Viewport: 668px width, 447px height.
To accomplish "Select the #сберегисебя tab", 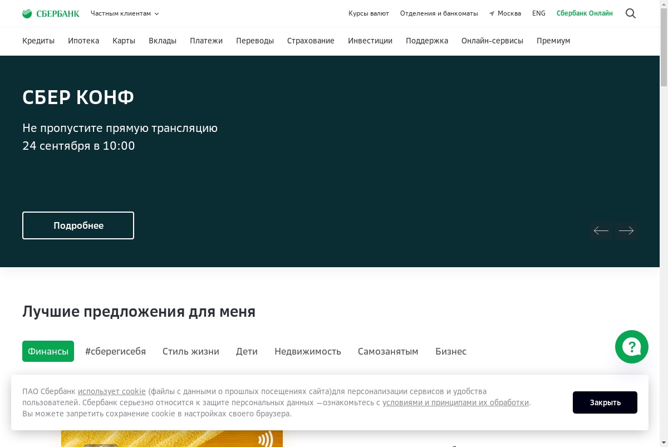I will pyautogui.click(x=115, y=351).
